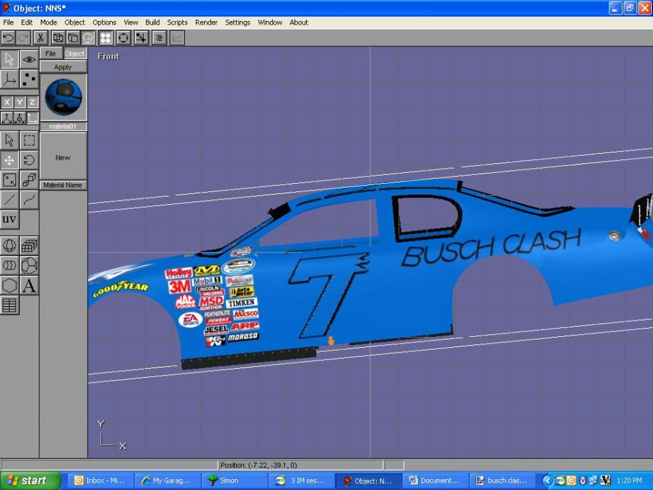The image size is (653, 490).
Task: Select the Text A tool
Action: pos(29,285)
